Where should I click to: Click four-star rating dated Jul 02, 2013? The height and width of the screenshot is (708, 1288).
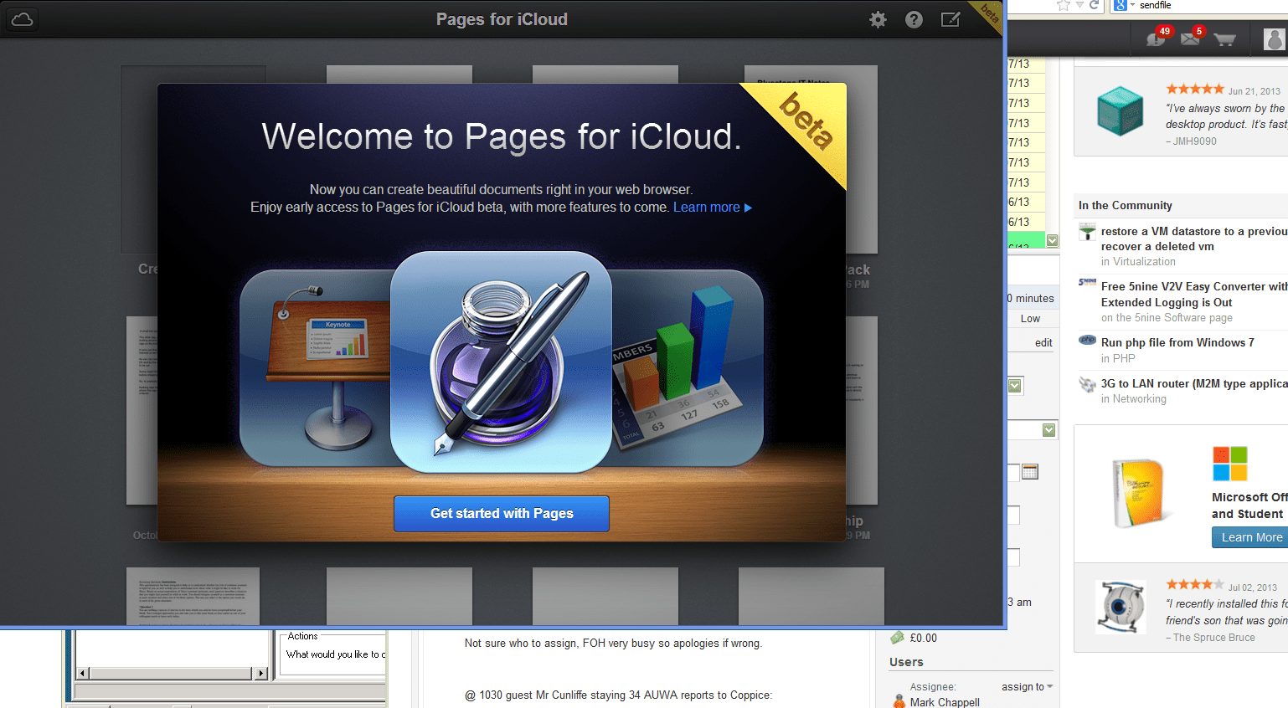pos(1195,584)
